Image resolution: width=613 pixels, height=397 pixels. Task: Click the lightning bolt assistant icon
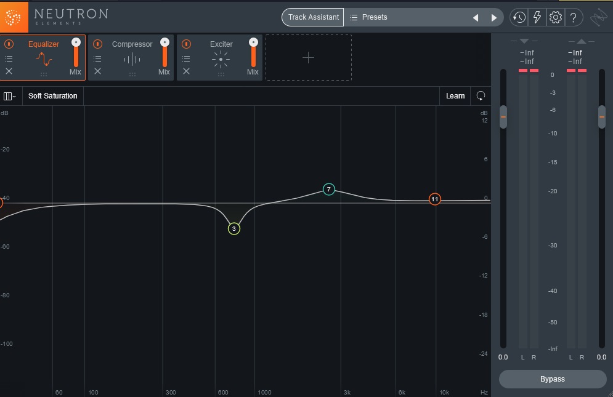(x=537, y=17)
